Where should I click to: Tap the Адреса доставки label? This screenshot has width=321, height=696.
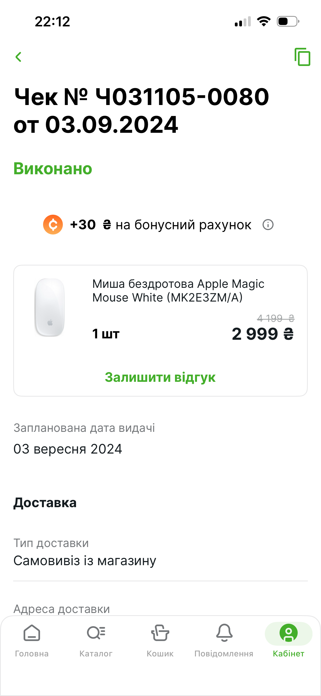[62, 609]
